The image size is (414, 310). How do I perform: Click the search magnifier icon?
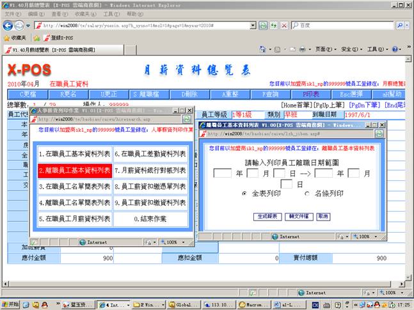pos(402,26)
